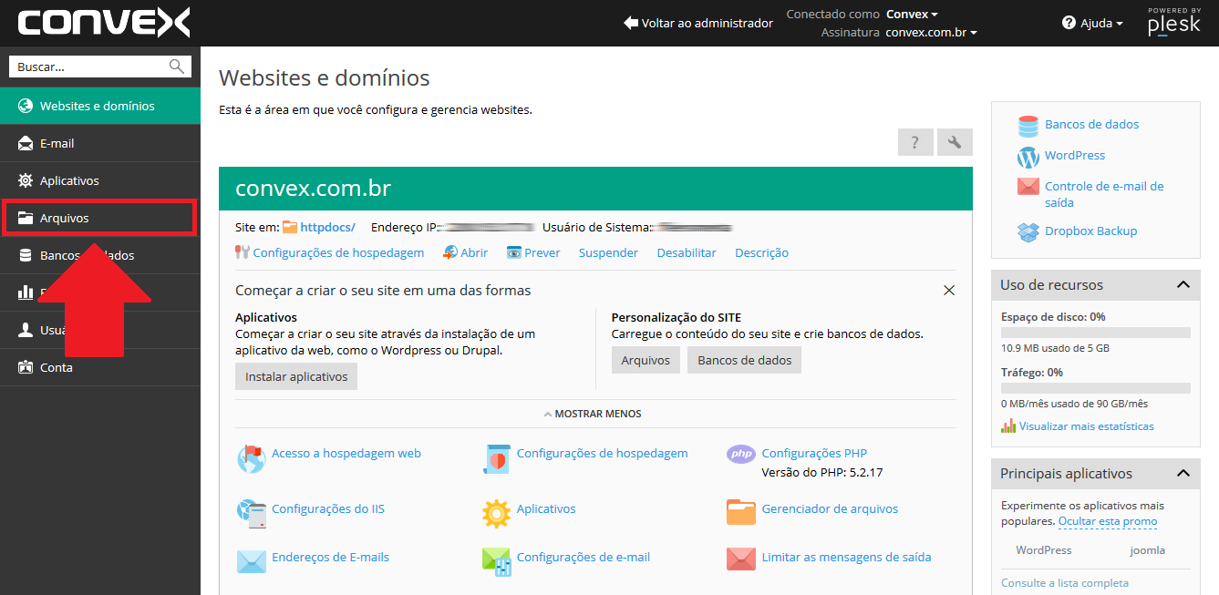Click the Dropbox Backup icon

pos(1028,231)
